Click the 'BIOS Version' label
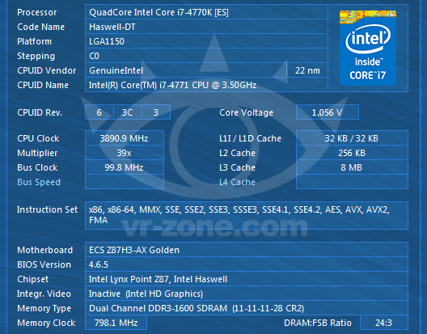Viewport: 427px width, 334px height. pos(44,264)
